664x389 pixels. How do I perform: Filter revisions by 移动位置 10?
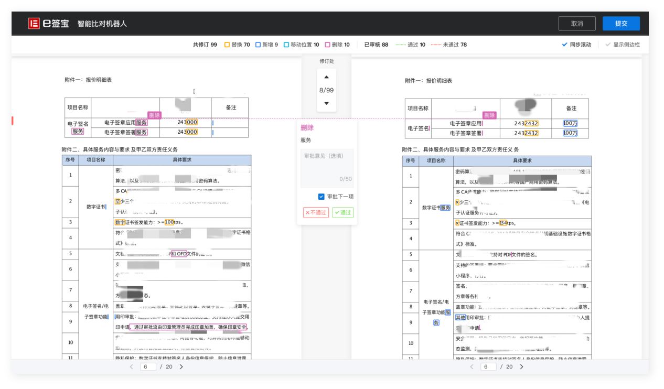tap(302, 45)
